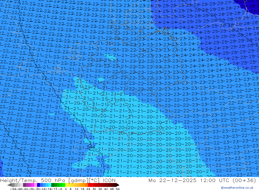Click the legend value 12
This screenshot has height=190, width=259.
coord(77,189)
